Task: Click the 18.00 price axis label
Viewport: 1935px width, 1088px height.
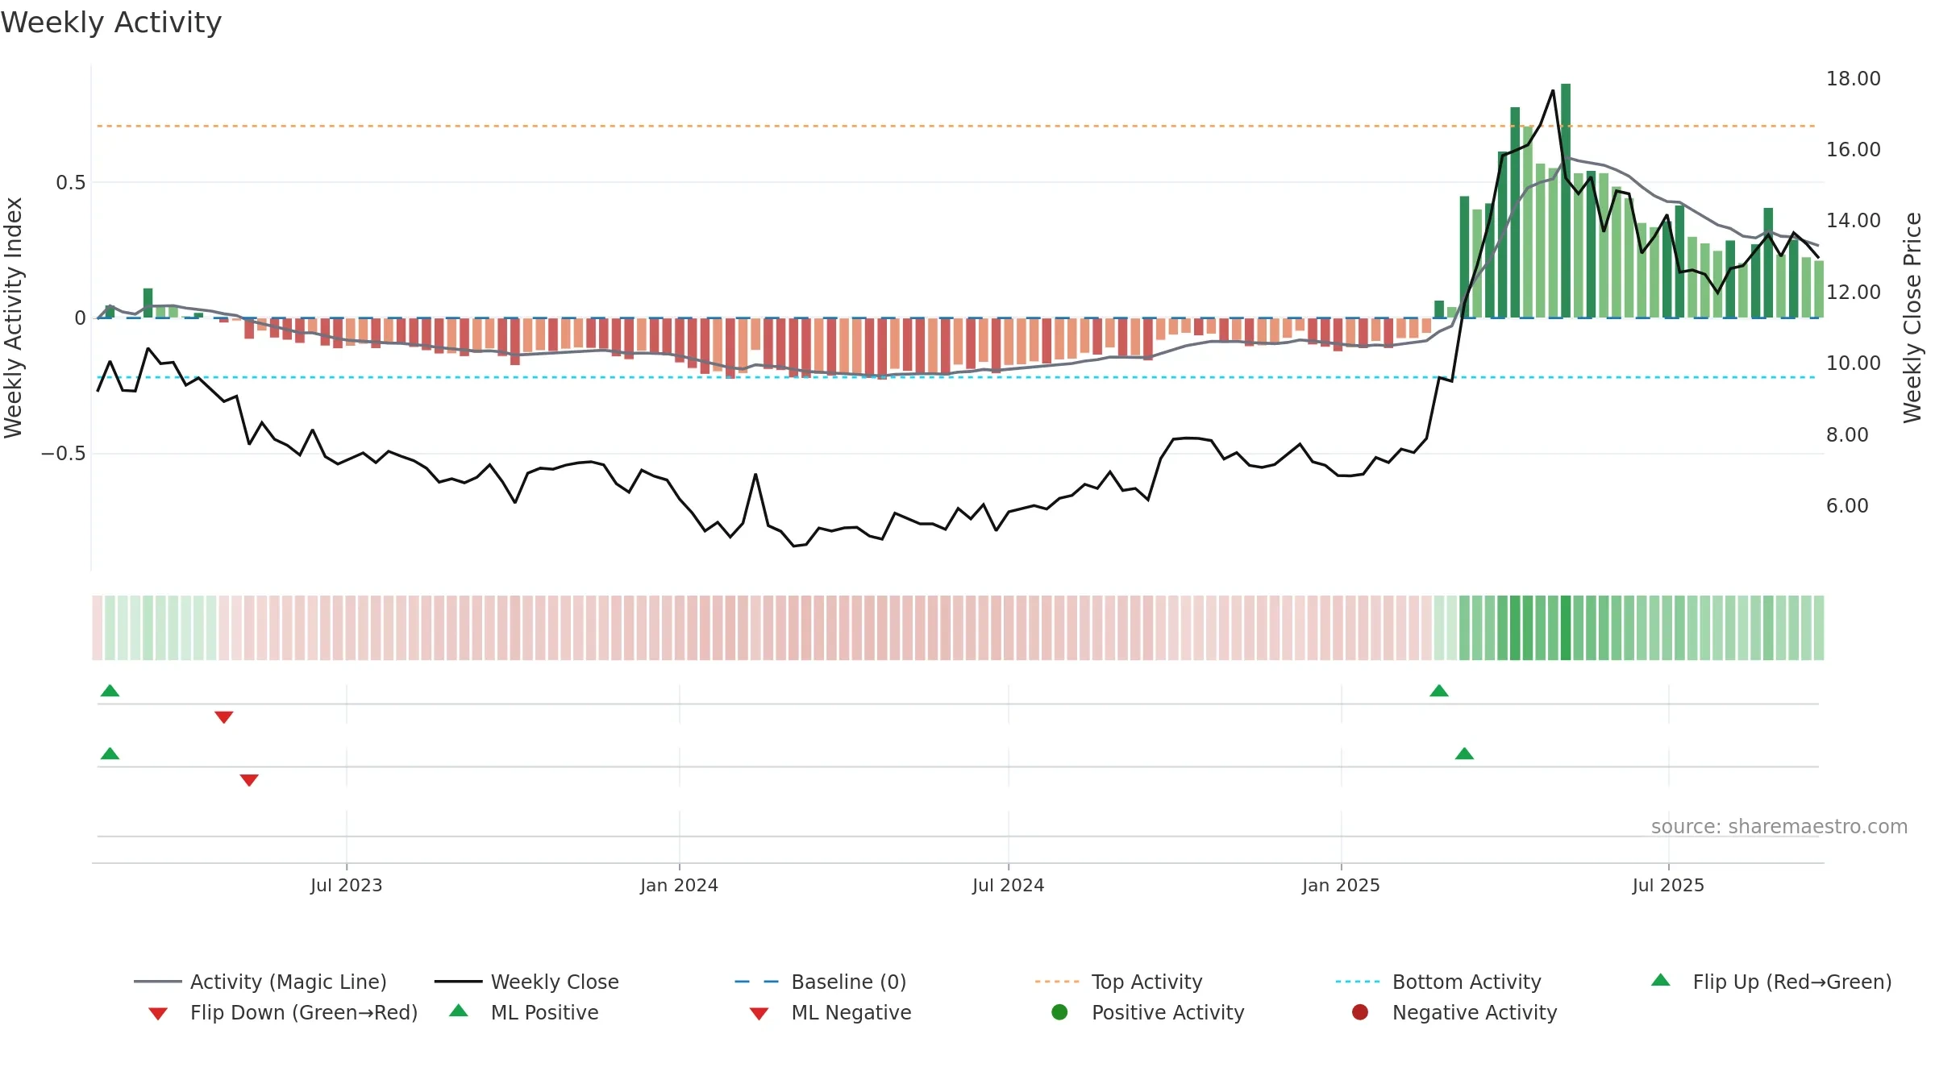Action: 1854,79
